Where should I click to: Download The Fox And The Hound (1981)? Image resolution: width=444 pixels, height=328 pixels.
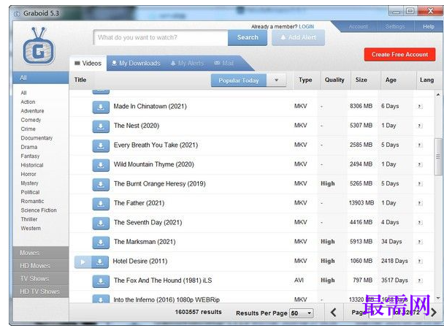point(101,281)
